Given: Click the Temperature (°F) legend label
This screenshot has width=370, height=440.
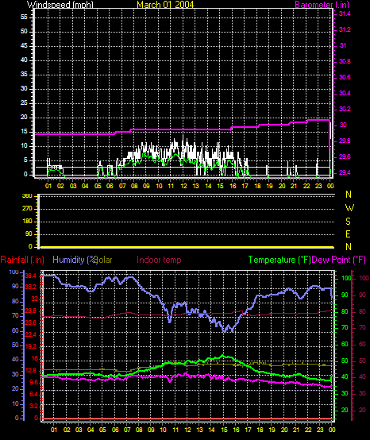Looking at the screenshot, I should pos(279,260).
